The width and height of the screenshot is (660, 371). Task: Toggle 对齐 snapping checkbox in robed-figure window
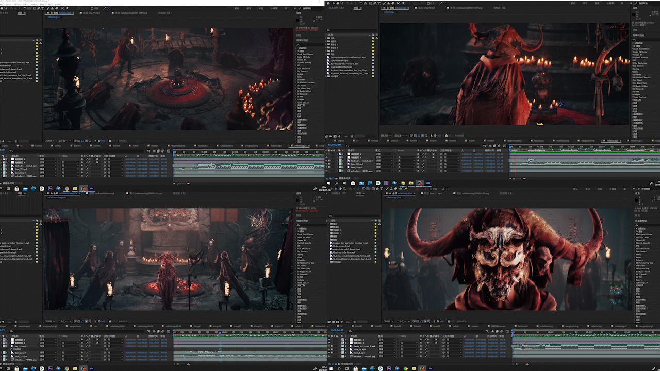tap(428, 3)
